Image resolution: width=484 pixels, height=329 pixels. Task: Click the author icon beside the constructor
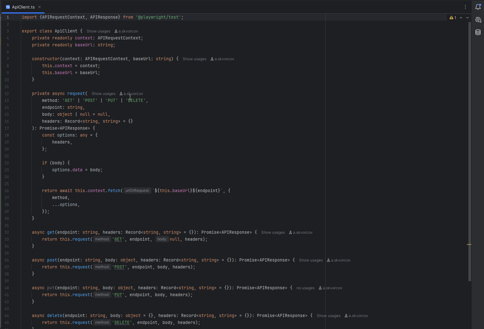coord(212,59)
